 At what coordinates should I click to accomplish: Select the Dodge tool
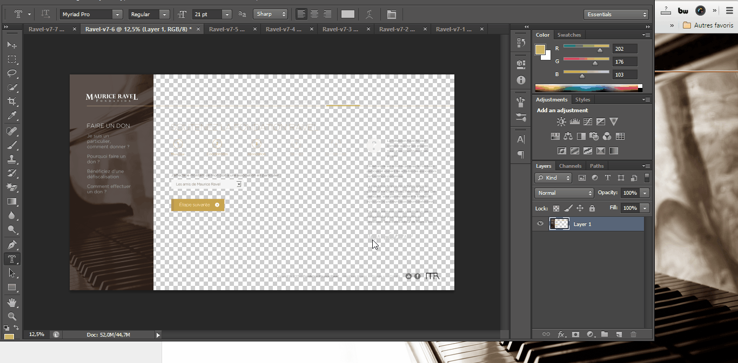12,229
